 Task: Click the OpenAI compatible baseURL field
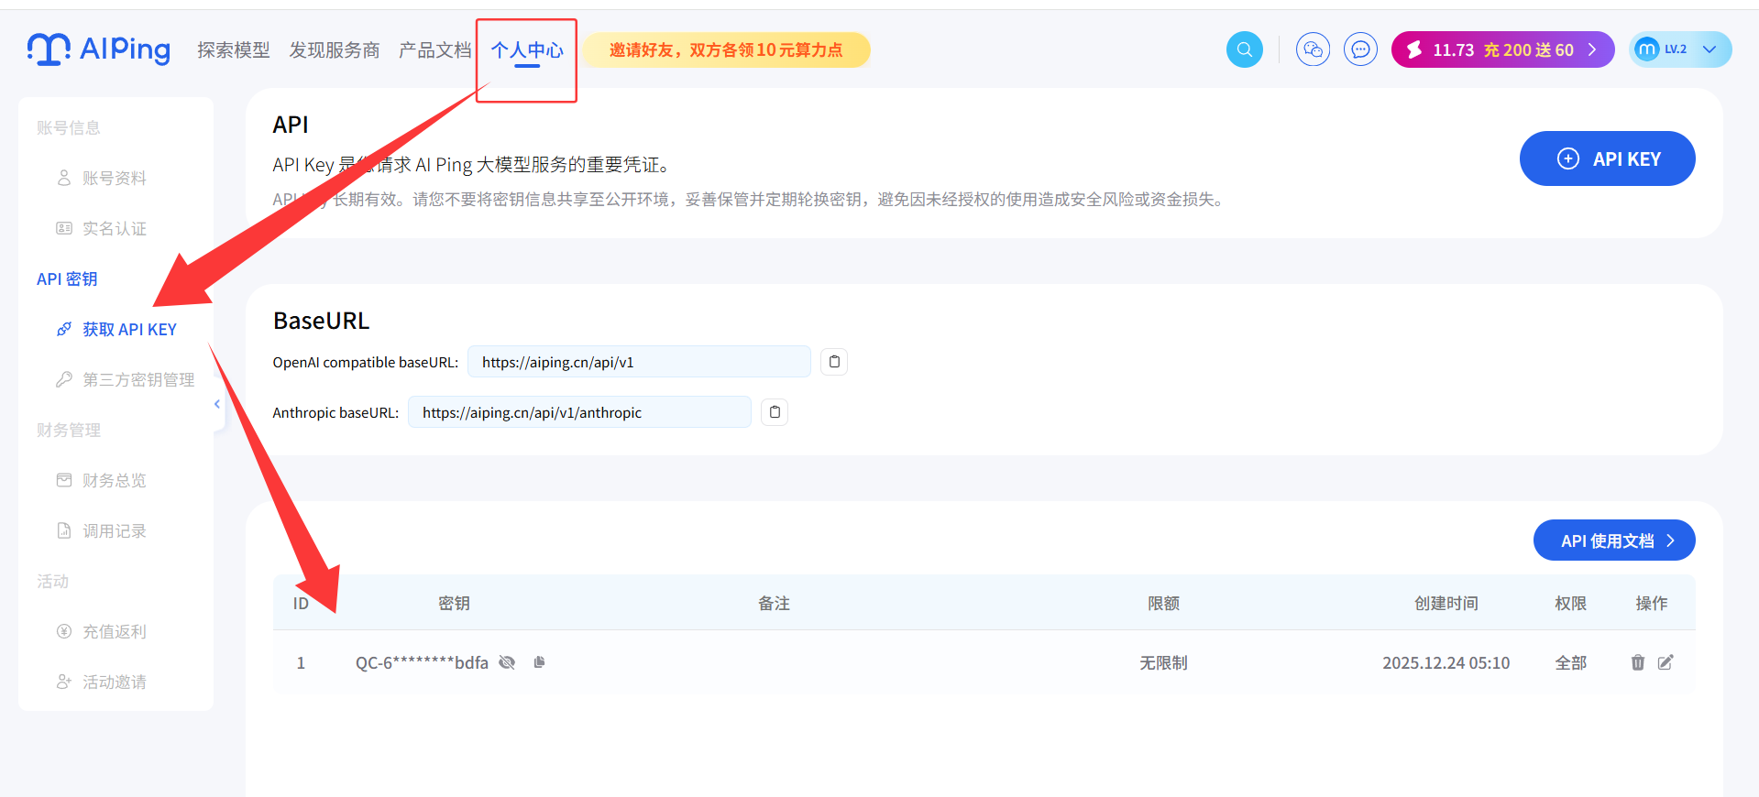pos(639,362)
